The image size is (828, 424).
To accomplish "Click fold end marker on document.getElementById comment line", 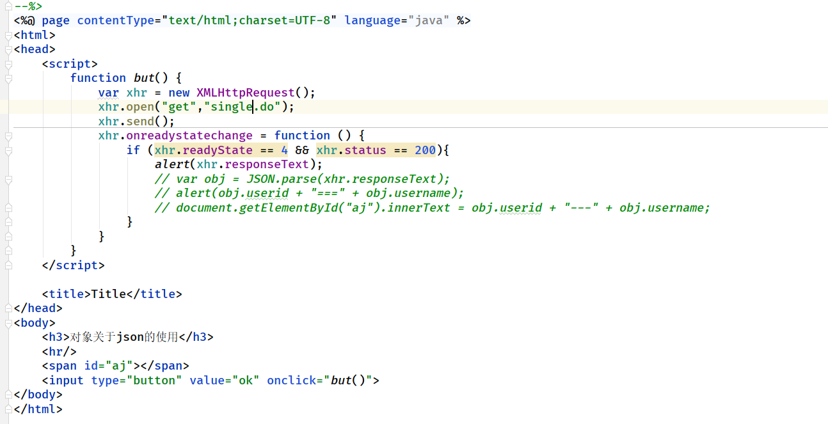I will pyautogui.click(x=8, y=208).
